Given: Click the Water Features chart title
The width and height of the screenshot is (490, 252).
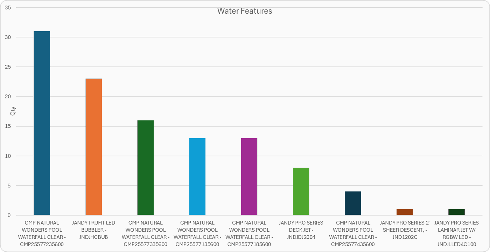Looking at the screenshot, I should click(x=244, y=11).
